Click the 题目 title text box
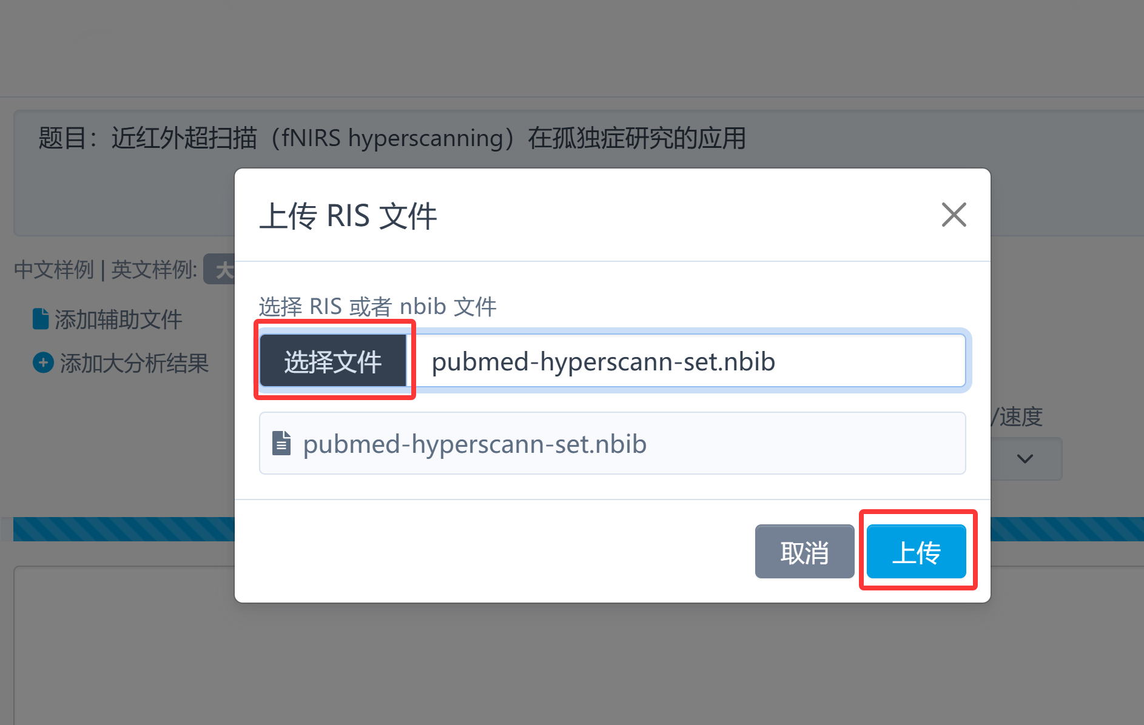Screen dimensions: 1144x725 [x=391, y=139]
